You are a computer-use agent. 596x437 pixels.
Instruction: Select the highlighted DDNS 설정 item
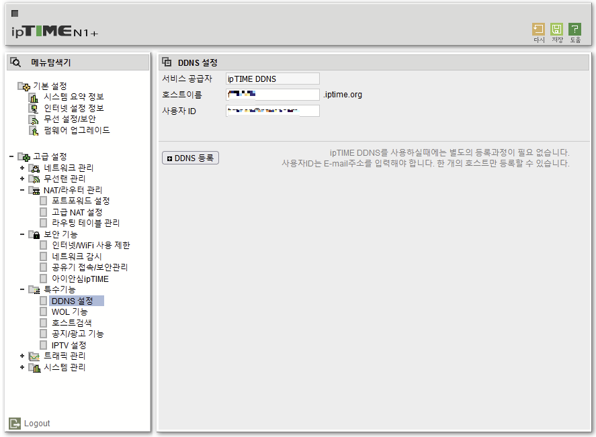pyautogui.click(x=77, y=301)
